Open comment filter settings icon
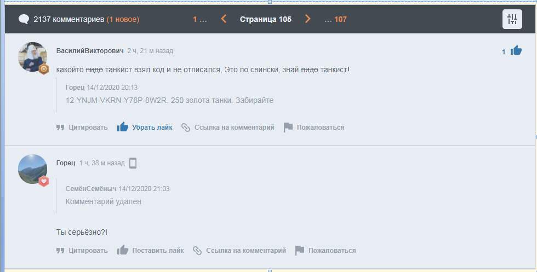 [512, 19]
